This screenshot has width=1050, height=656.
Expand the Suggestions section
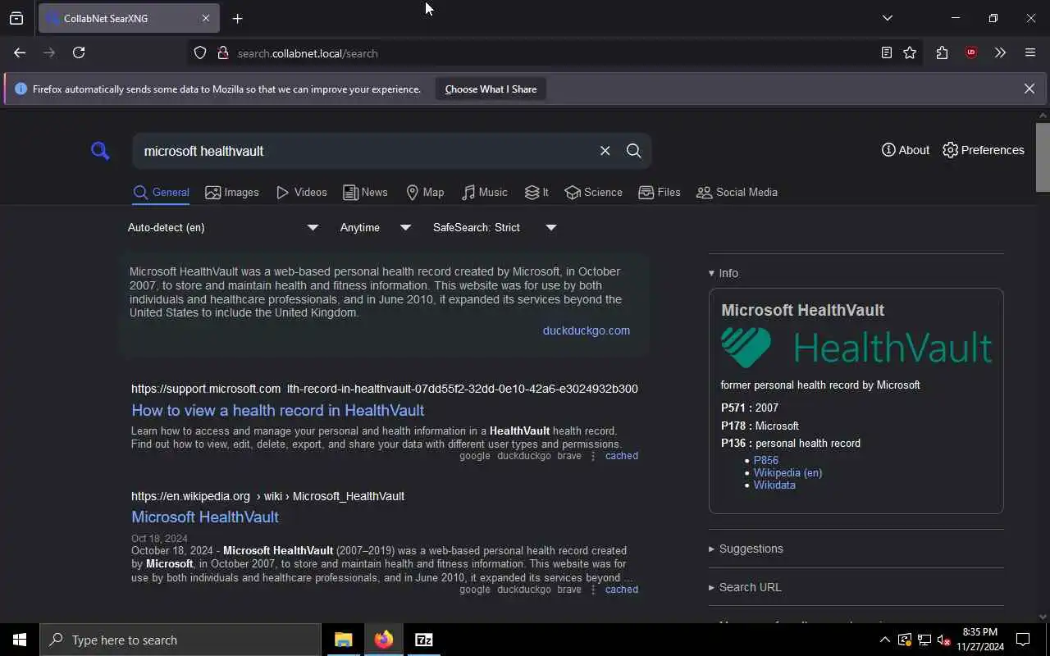(x=746, y=549)
